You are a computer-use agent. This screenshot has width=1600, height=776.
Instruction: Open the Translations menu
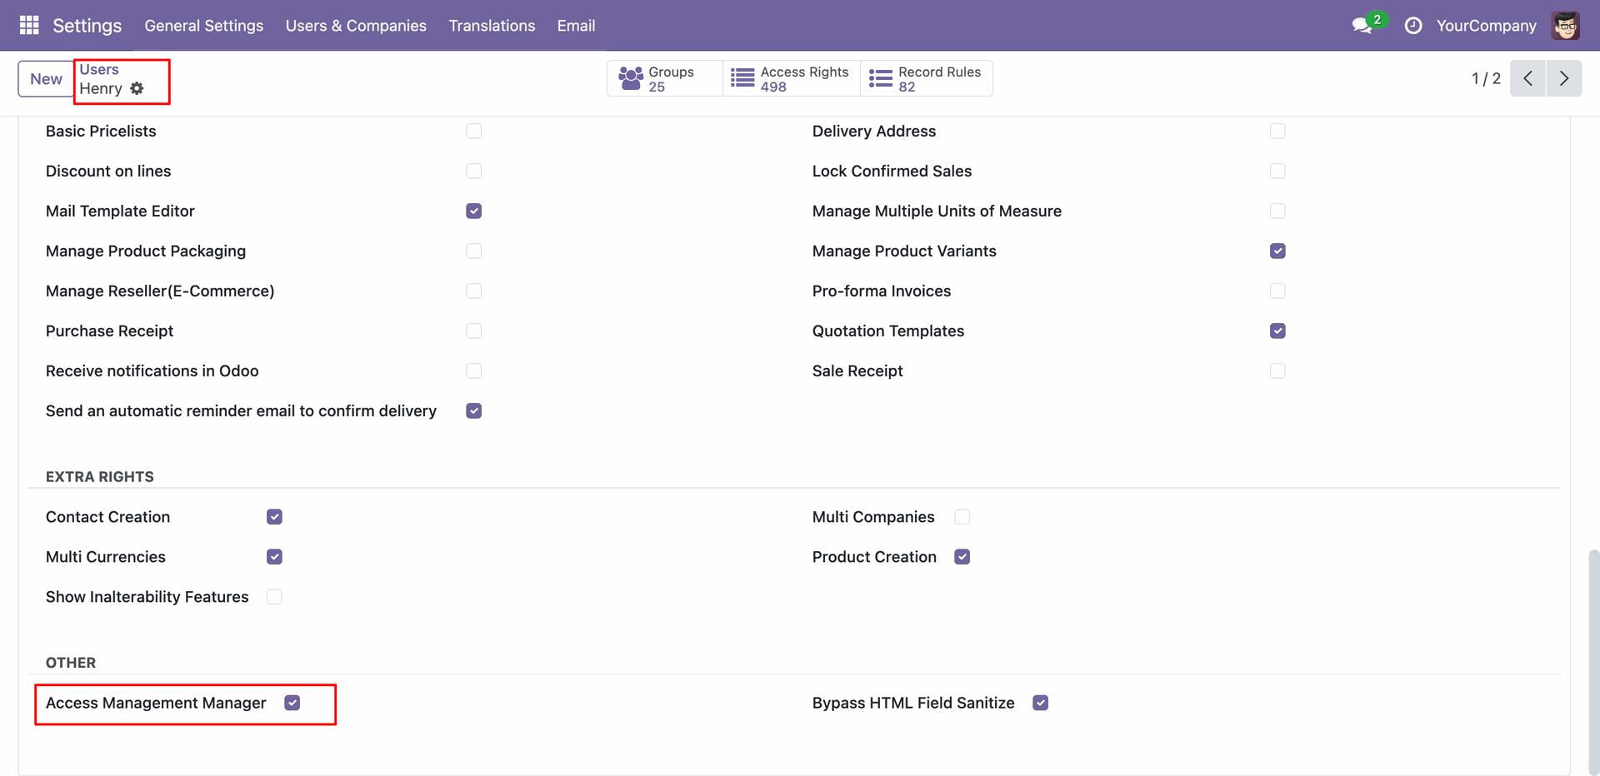tap(492, 26)
